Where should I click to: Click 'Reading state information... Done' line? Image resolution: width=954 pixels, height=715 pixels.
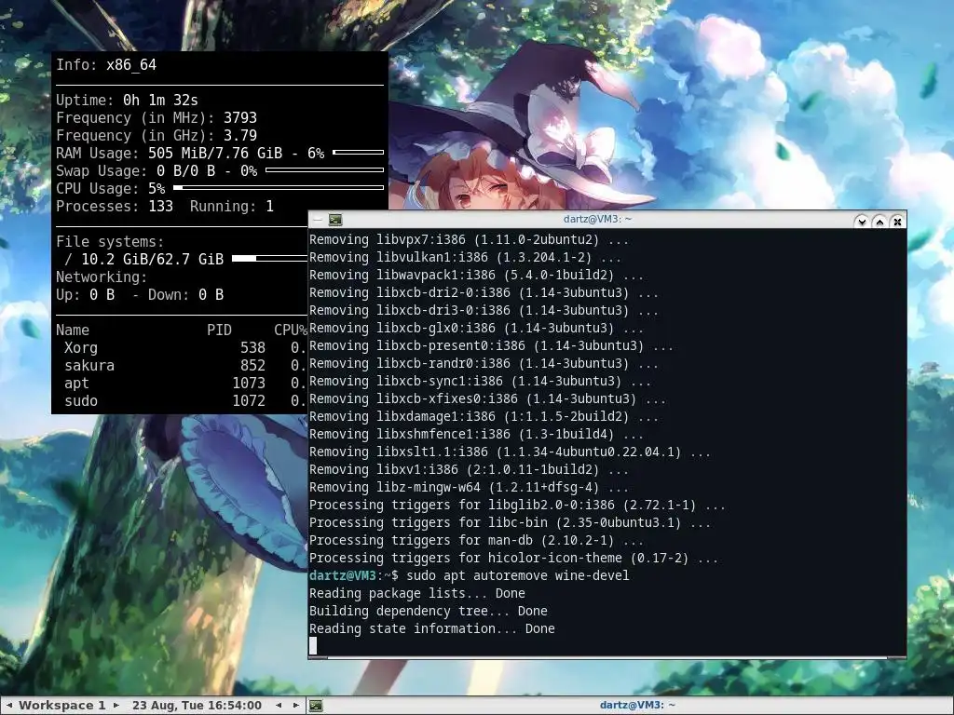click(432, 628)
